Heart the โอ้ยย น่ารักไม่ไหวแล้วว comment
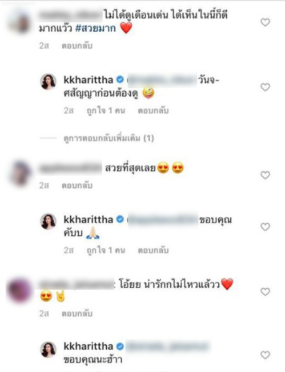This screenshot has height=372, width=285. pos(265,292)
